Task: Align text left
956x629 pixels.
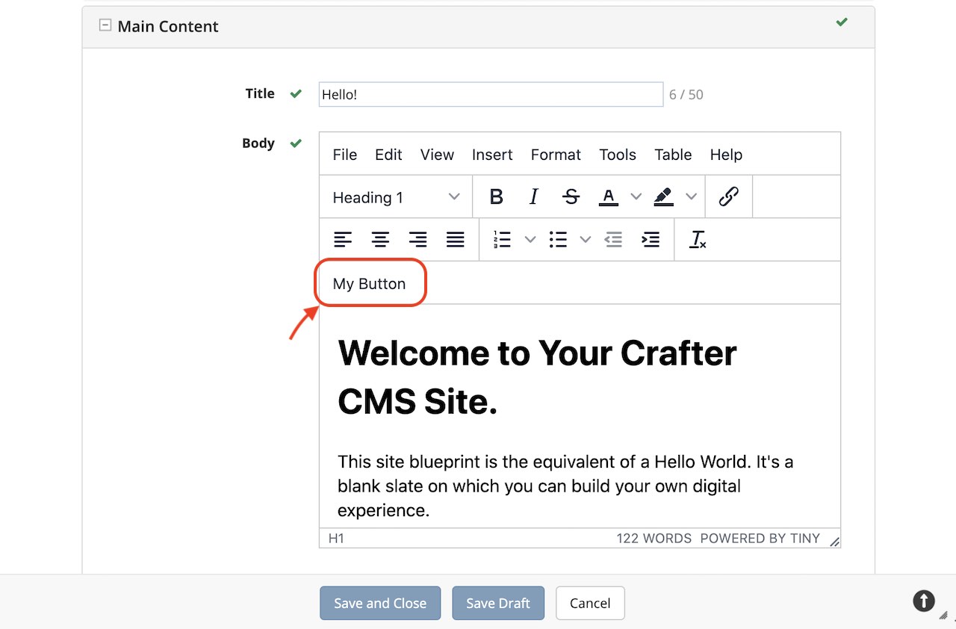Action: point(343,240)
